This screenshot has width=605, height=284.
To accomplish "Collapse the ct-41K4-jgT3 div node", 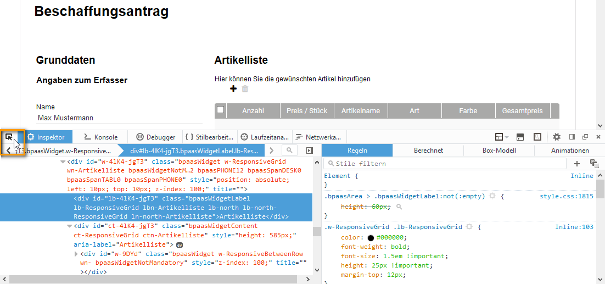I will [x=69, y=226].
